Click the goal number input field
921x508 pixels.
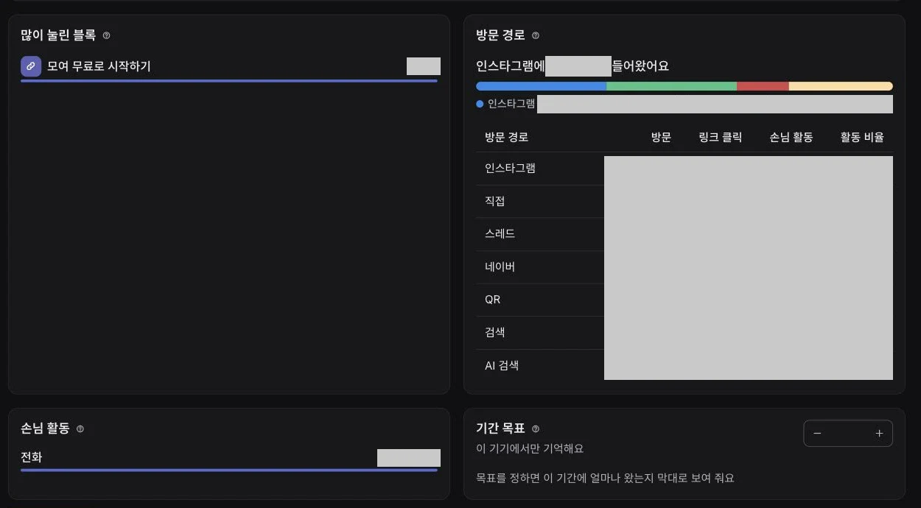[x=848, y=434]
